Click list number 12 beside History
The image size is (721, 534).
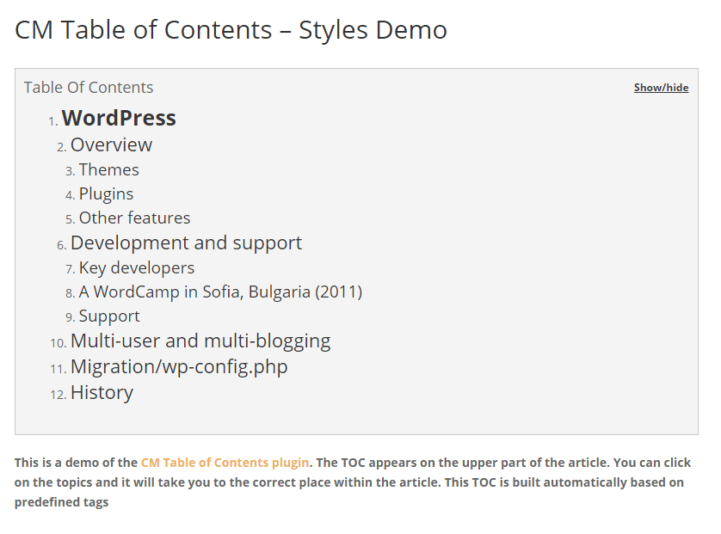click(59, 395)
